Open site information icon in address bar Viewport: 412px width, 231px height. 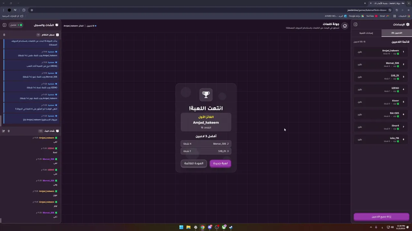click(390, 10)
